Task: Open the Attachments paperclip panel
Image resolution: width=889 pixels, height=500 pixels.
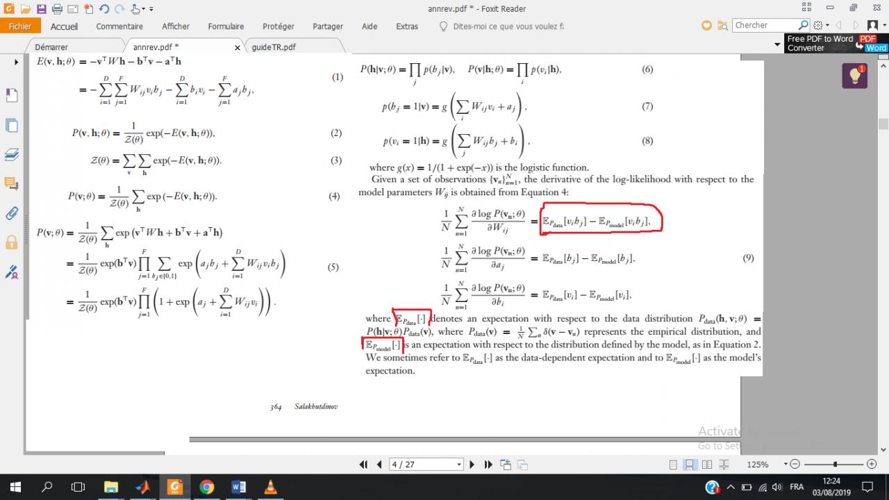Action: click(x=12, y=212)
